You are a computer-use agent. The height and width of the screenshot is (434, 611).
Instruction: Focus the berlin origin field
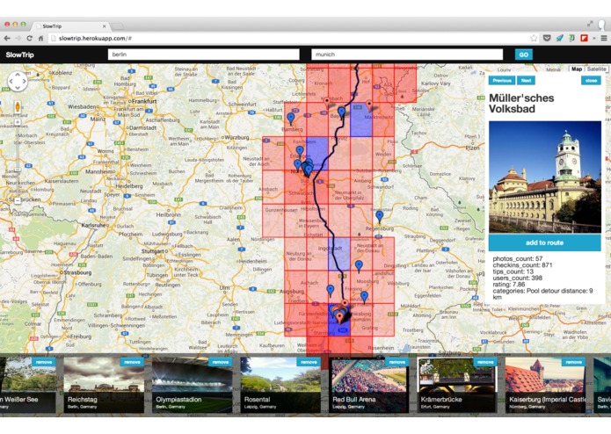click(203, 54)
